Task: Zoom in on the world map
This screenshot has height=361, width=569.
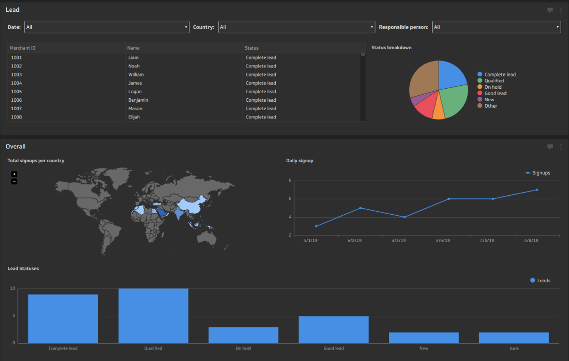Action: (x=14, y=174)
